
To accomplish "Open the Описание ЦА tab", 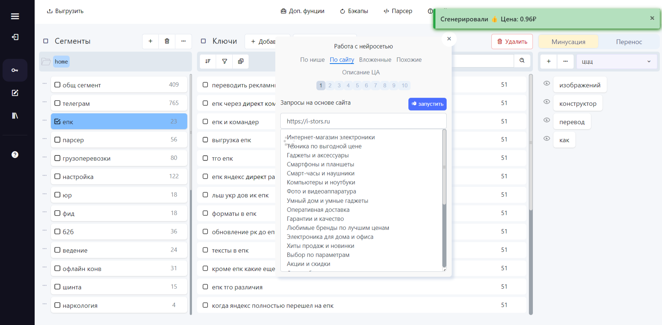I will click(361, 72).
